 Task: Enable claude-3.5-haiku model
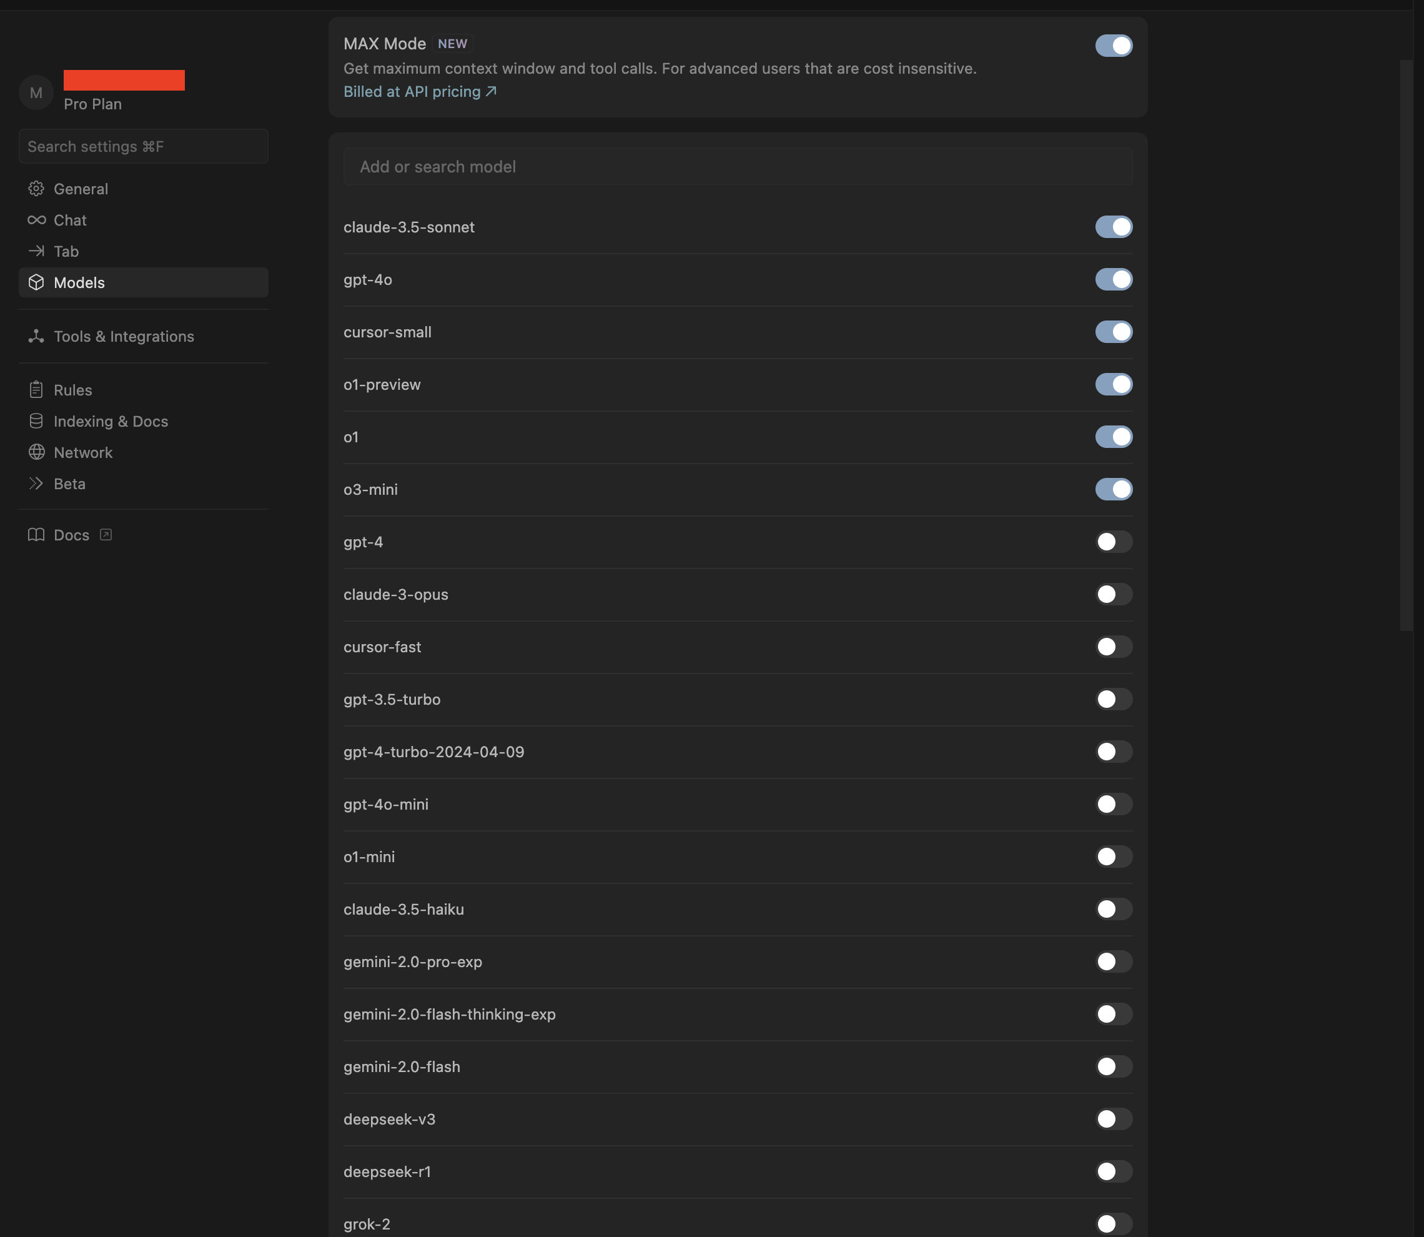pyautogui.click(x=1114, y=908)
